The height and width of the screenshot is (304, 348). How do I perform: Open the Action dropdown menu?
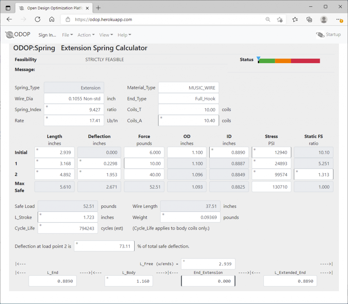click(86, 35)
